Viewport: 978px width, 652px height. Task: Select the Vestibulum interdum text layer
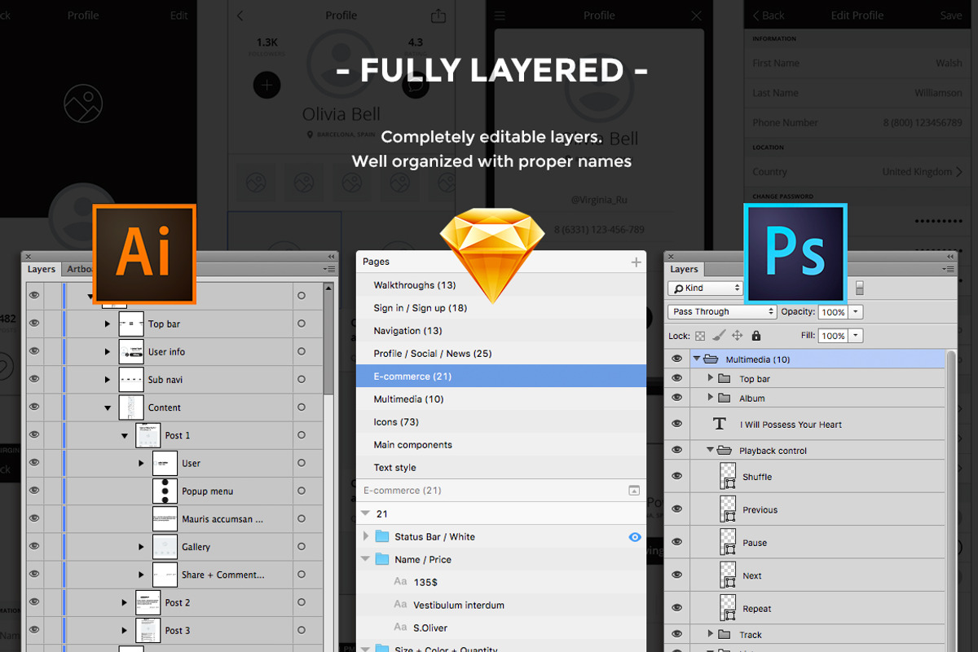(x=501, y=605)
